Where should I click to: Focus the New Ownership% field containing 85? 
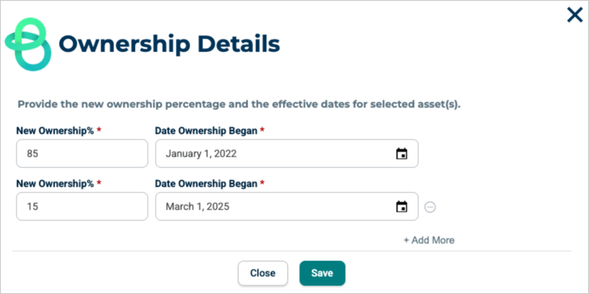[82, 154]
